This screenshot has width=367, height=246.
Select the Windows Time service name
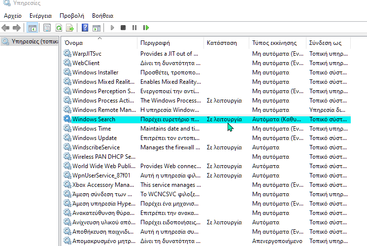point(92,129)
